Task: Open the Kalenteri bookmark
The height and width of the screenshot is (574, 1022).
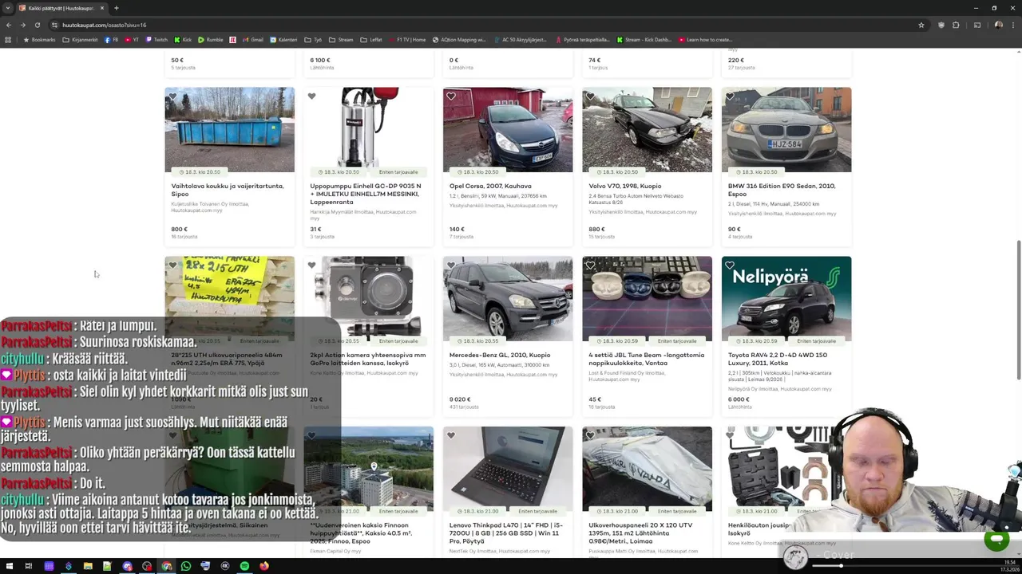Action: click(283, 40)
